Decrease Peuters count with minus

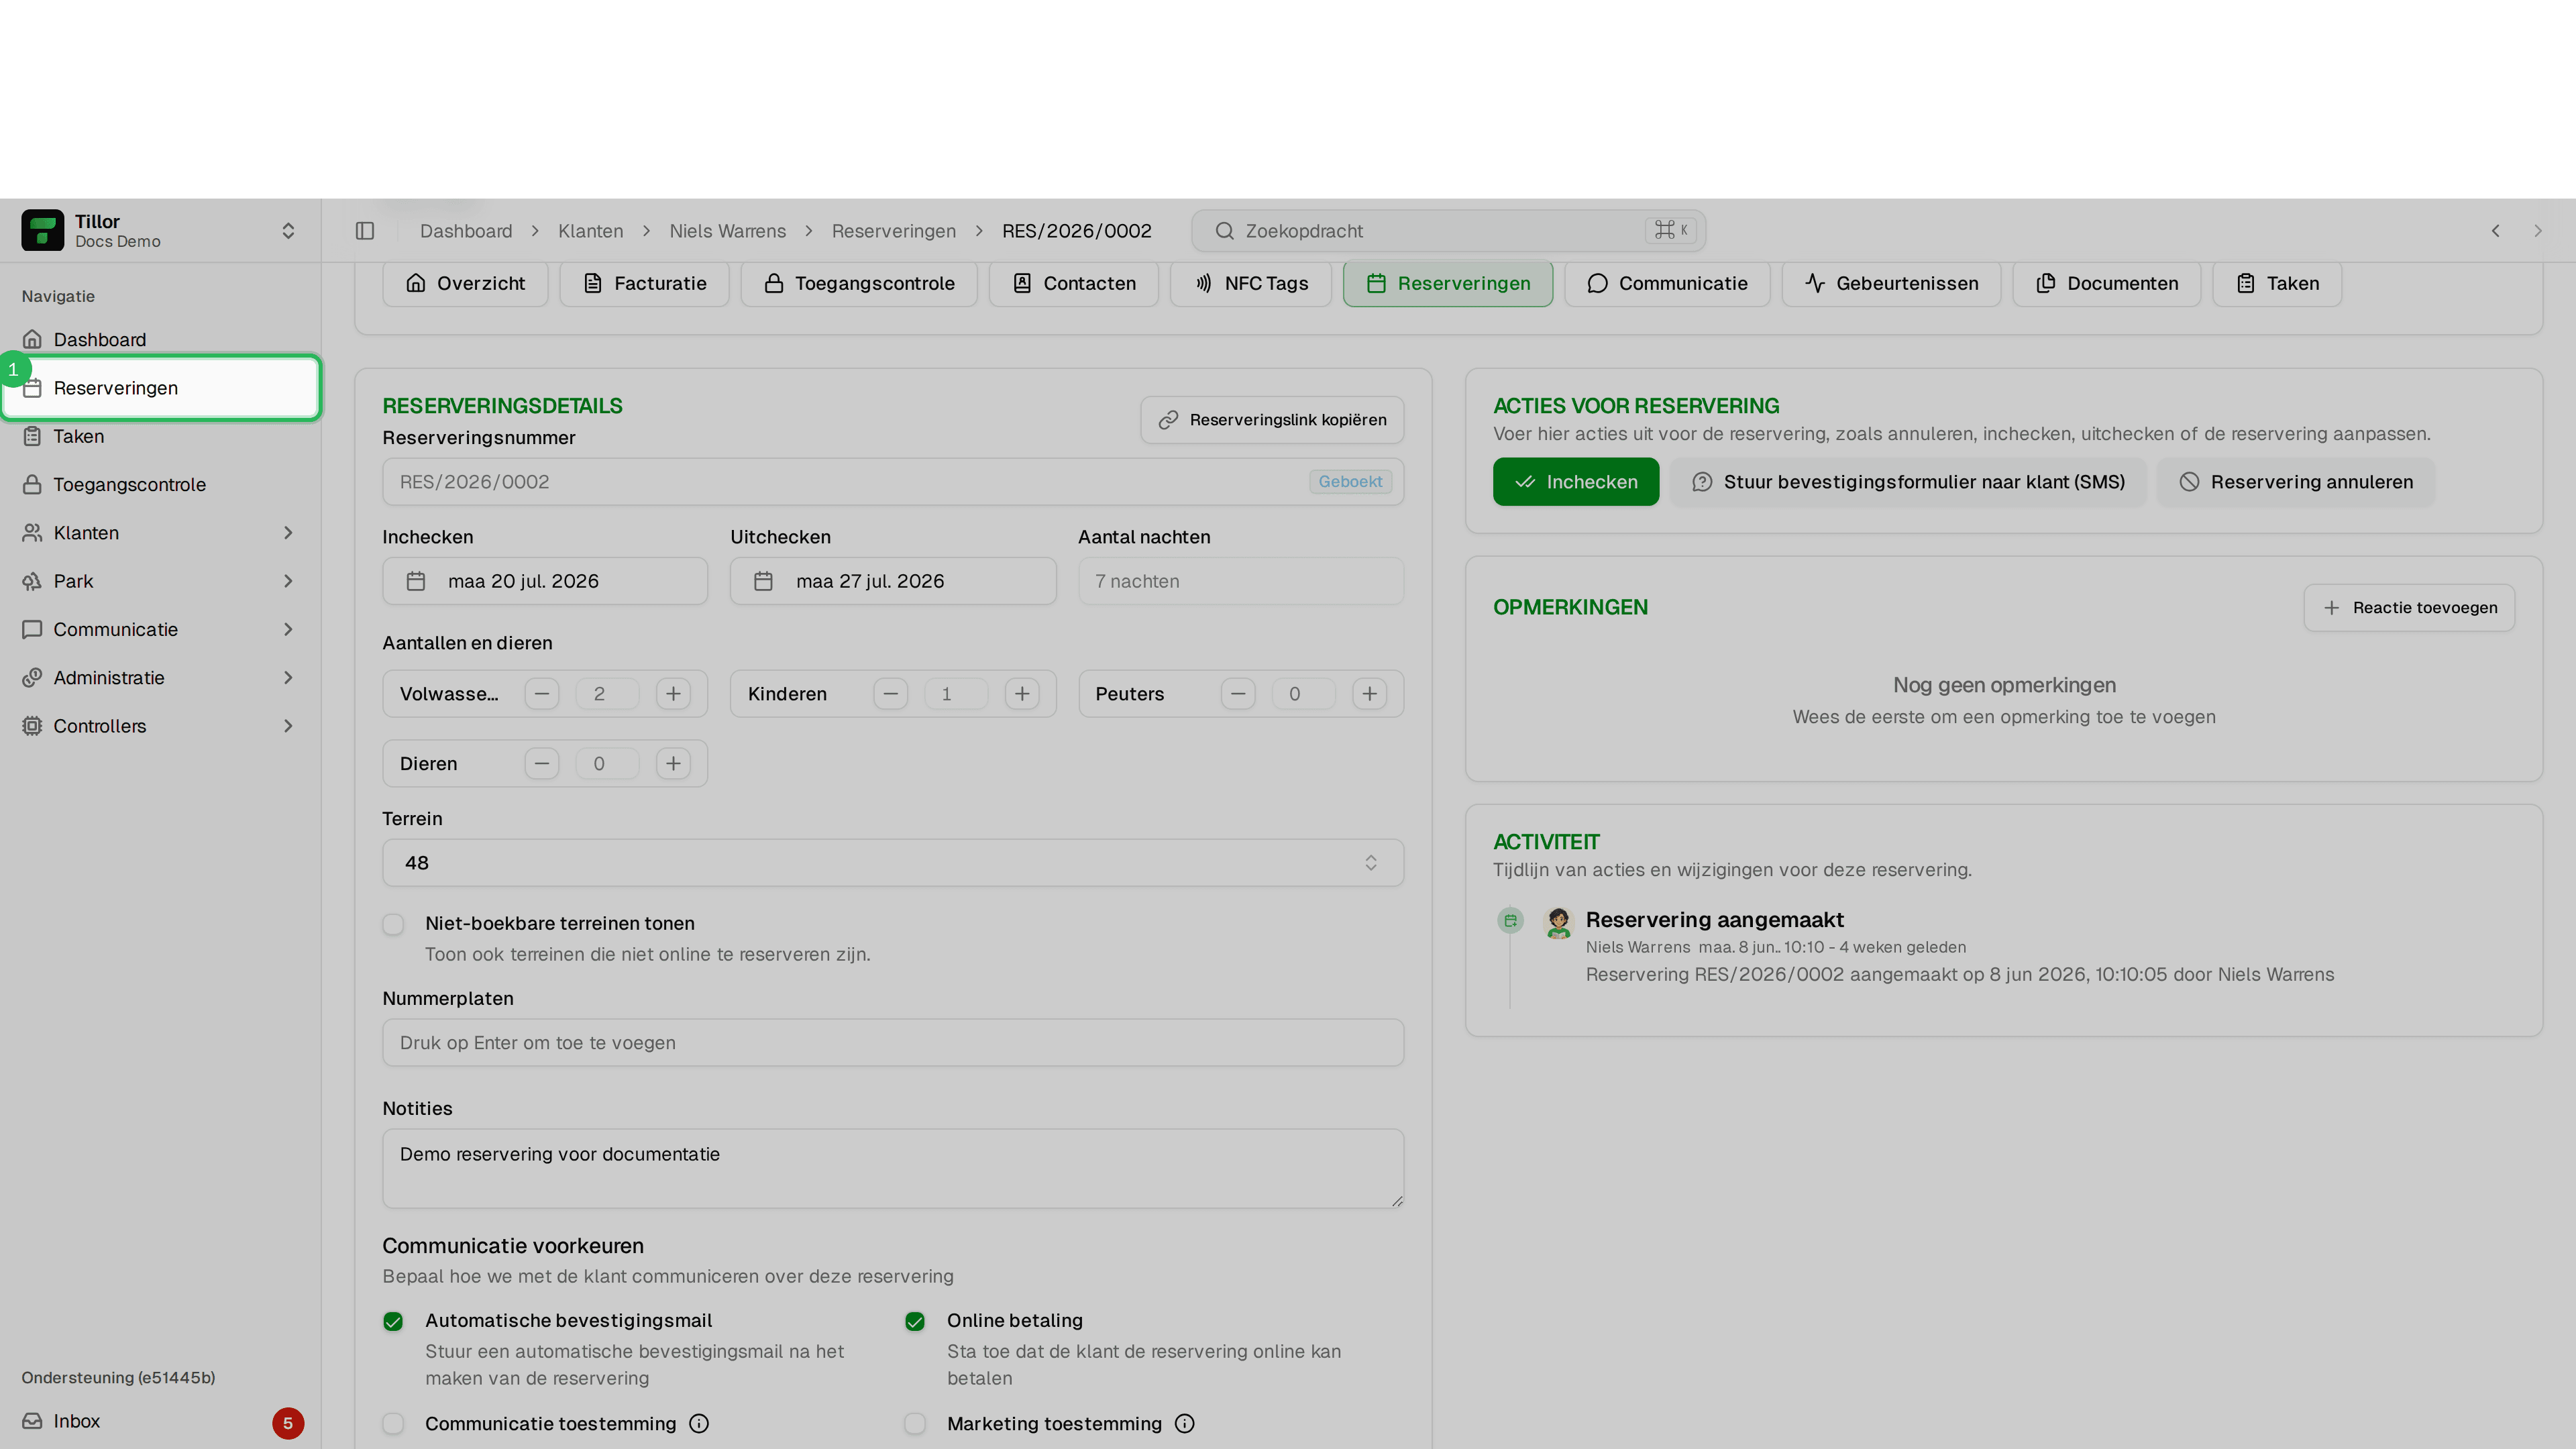(x=1238, y=694)
